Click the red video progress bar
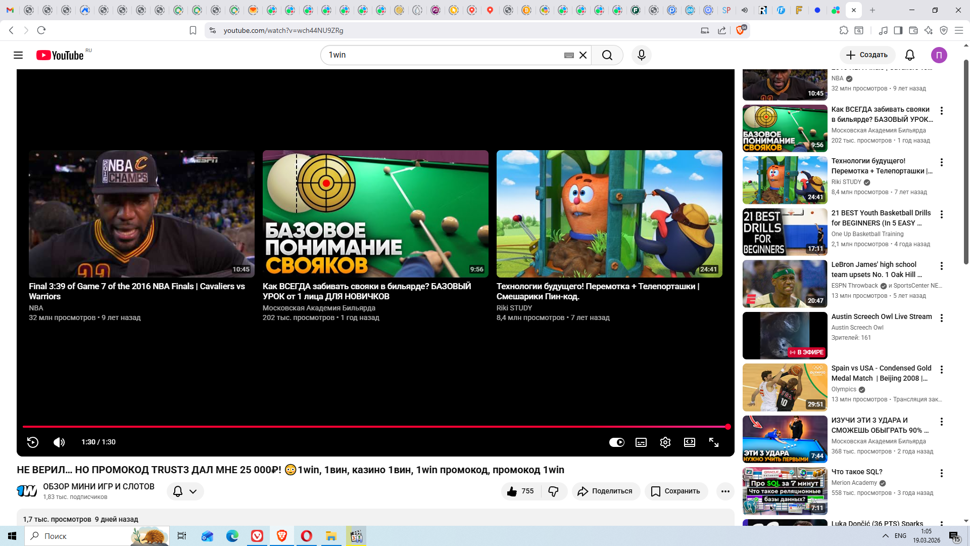Viewport: 970px width, 546px height. click(374, 427)
